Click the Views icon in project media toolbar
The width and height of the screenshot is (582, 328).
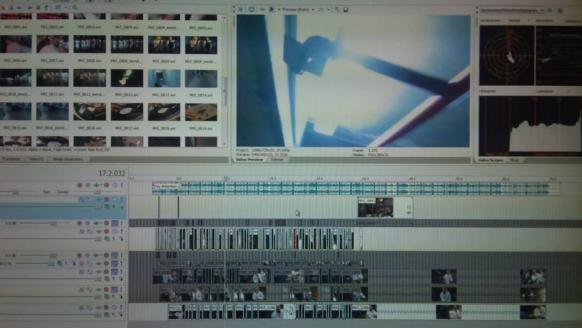coord(58,7)
